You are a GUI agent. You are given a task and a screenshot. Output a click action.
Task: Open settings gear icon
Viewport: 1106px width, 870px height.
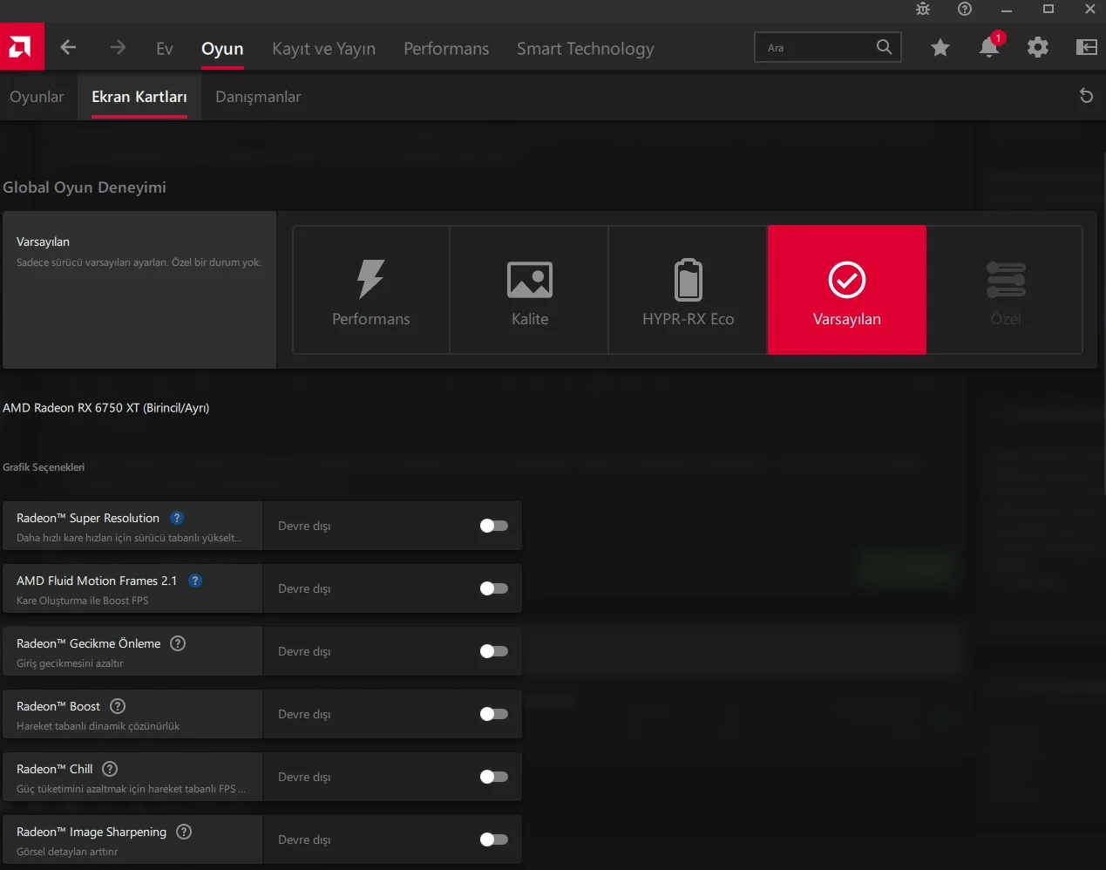coord(1037,48)
